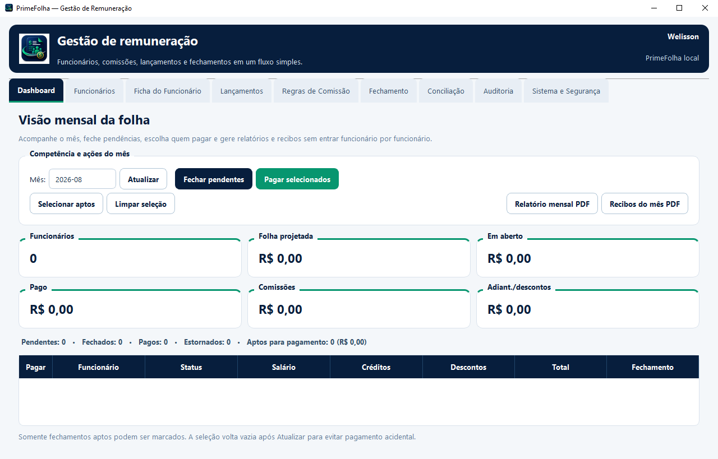Open the Ficha do Funcionário tab
The height and width of the screenshot is (459, 718).
tap(167, 91)
